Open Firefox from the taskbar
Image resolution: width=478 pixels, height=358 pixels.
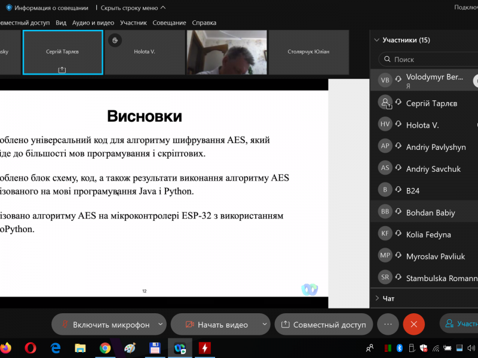pyautogui.click(x=6, y=347)
